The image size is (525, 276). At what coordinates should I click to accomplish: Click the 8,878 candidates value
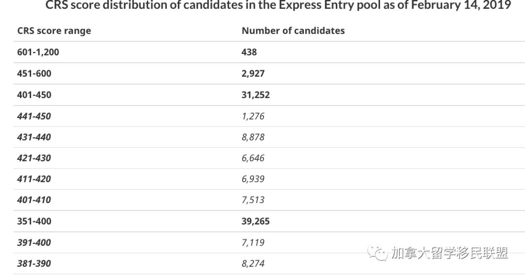click(x=253, y=137)
